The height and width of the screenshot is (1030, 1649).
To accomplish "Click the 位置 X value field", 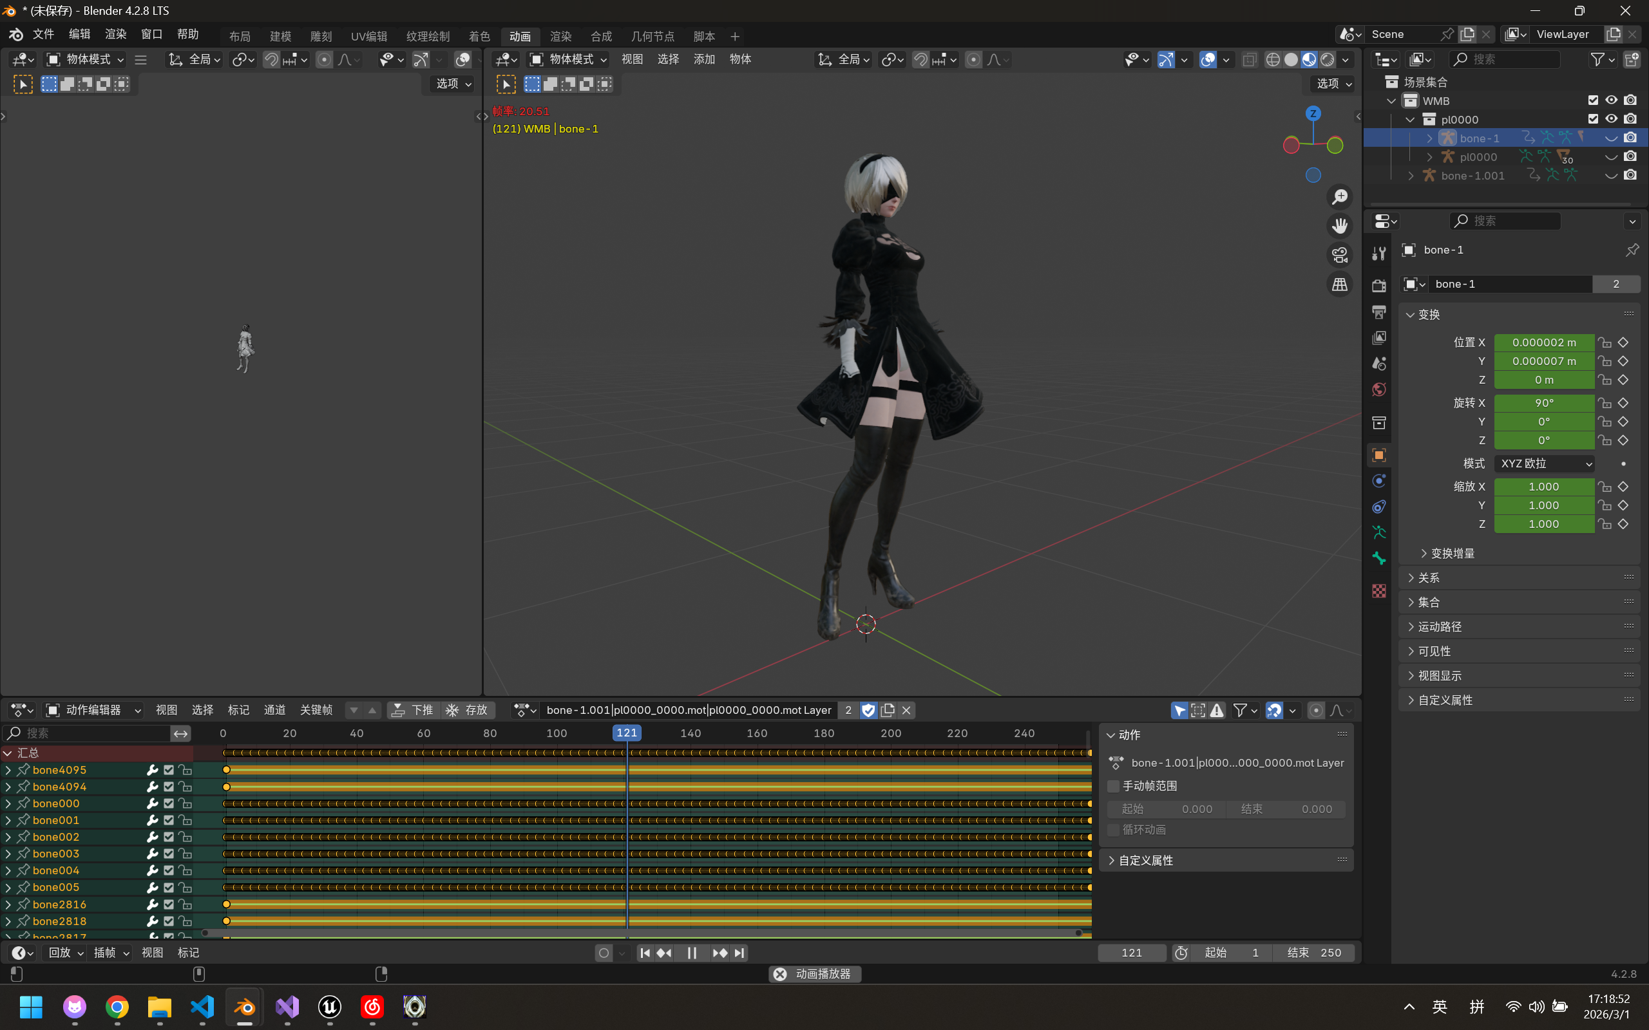I will tap(1543, 342).
